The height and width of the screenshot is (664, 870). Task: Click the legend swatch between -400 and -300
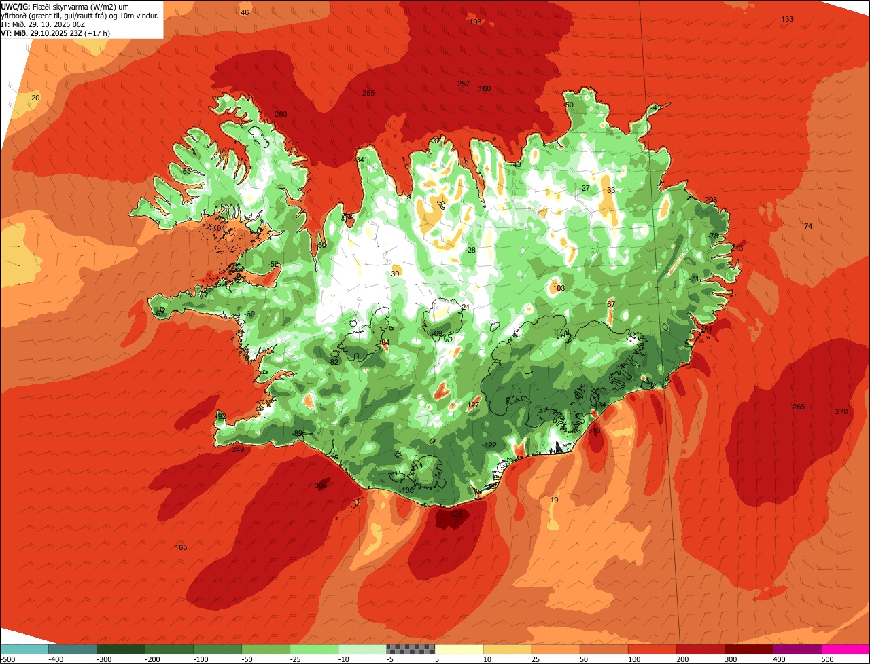click(72, 649)
